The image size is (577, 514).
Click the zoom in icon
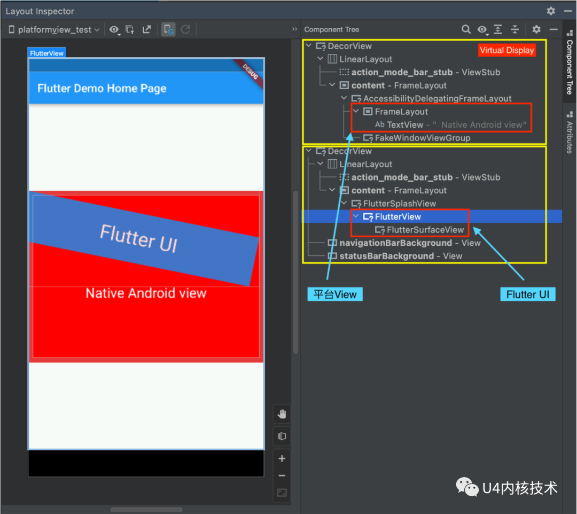coord(282,458)
